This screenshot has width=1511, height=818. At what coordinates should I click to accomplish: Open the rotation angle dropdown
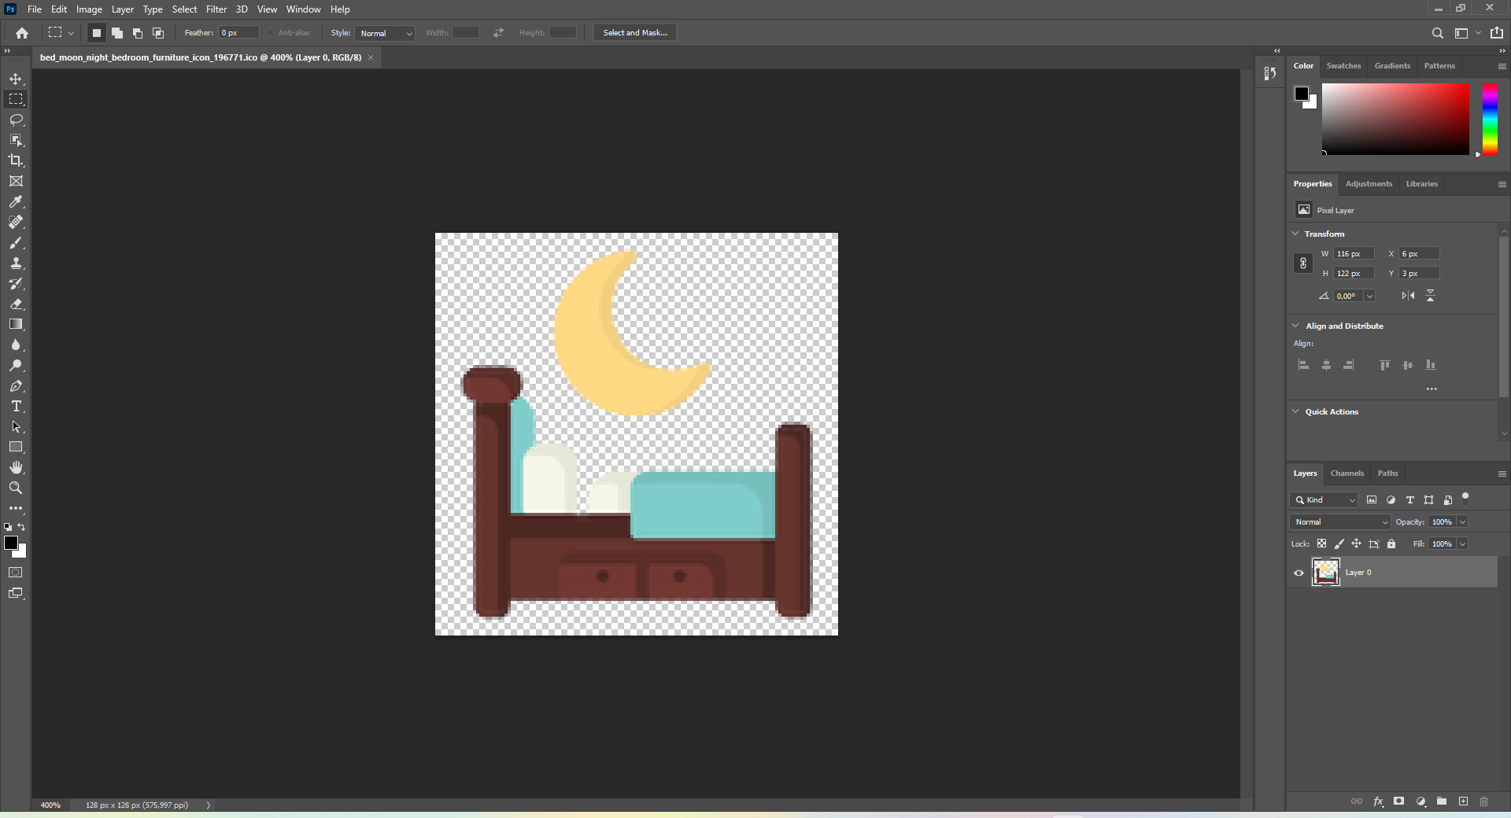(x=1369, y=296)
